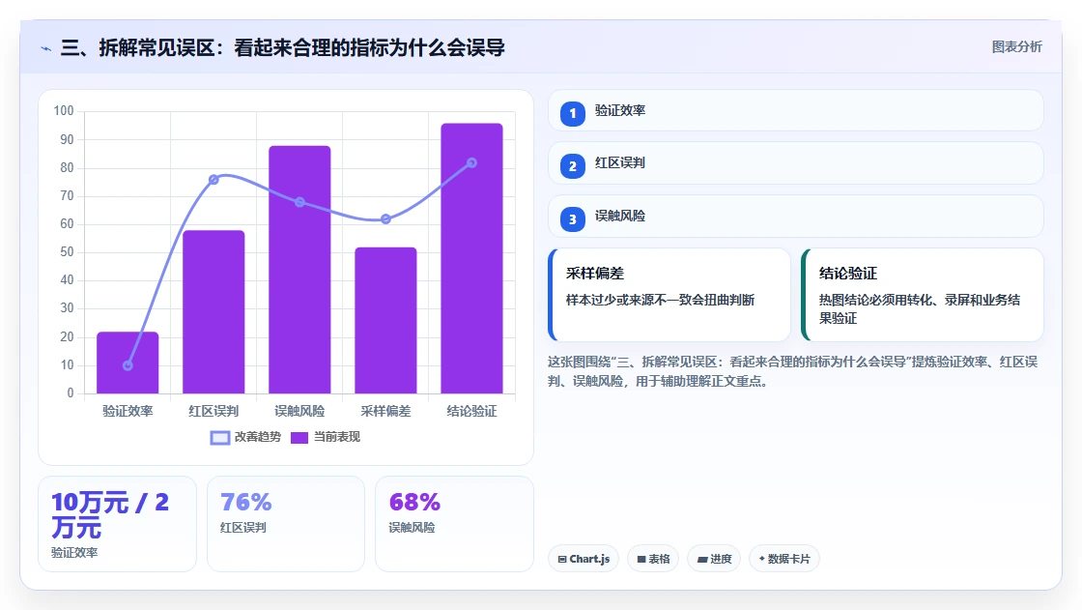Image resolution: width=1082 pixels, height=610 pixels.
Task: Click the x-axis label 红区误判
Action: coord(214,411)
